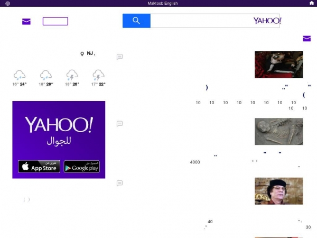Open the first news story thumbnail
317x238 pixels.
(x=279, y=65)
